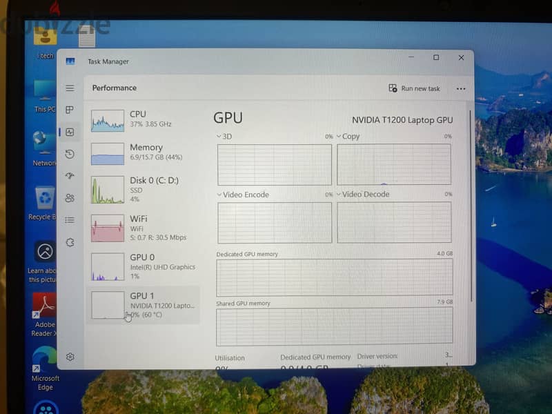The height and width of the screenshot is (414, 552).
Task: Open the hamburger navigation menu
Action: tap(70, 88)
